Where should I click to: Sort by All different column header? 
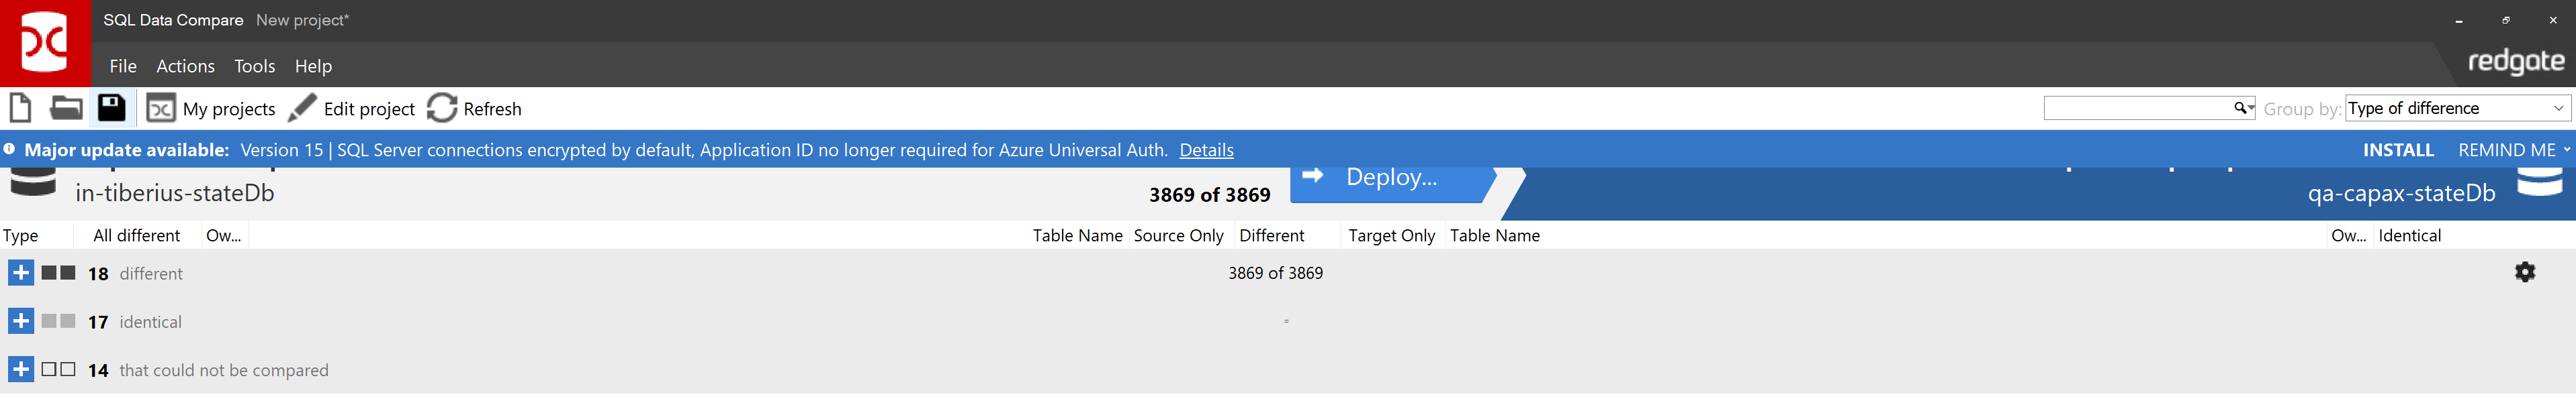click(x=136, y=235)
